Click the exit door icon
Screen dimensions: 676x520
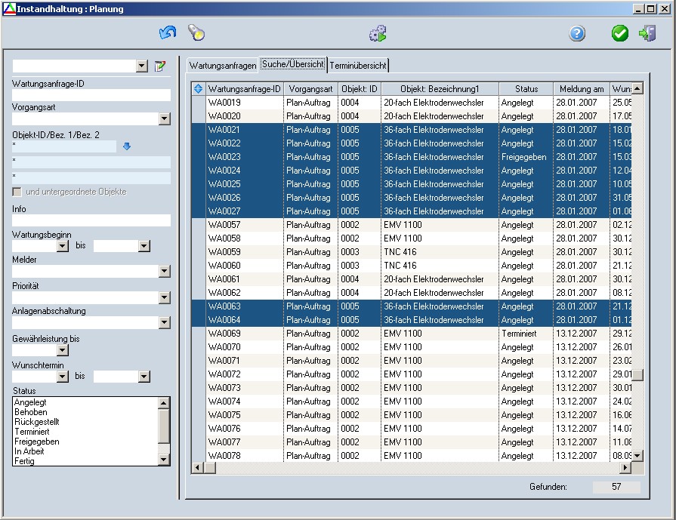pyautogui.click(x=647, y=33)
